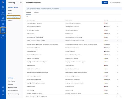124x99 pixels.
Task: Select Testing in the blue sidebar
Action: (x=3, y=31)
